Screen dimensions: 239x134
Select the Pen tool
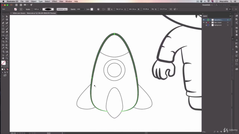pyautogui.click(x=3, y=23)
